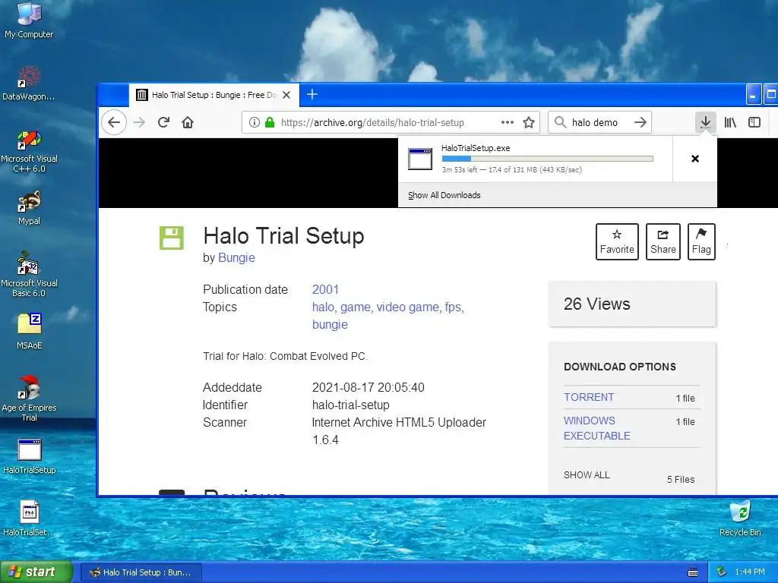The height and width of the screenshot is (583, 778).
Task: Open the Library toolbar icon
Action: (x=730, y=122)
